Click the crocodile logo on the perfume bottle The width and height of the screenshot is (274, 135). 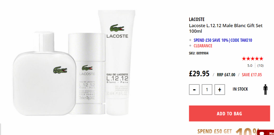60,70
